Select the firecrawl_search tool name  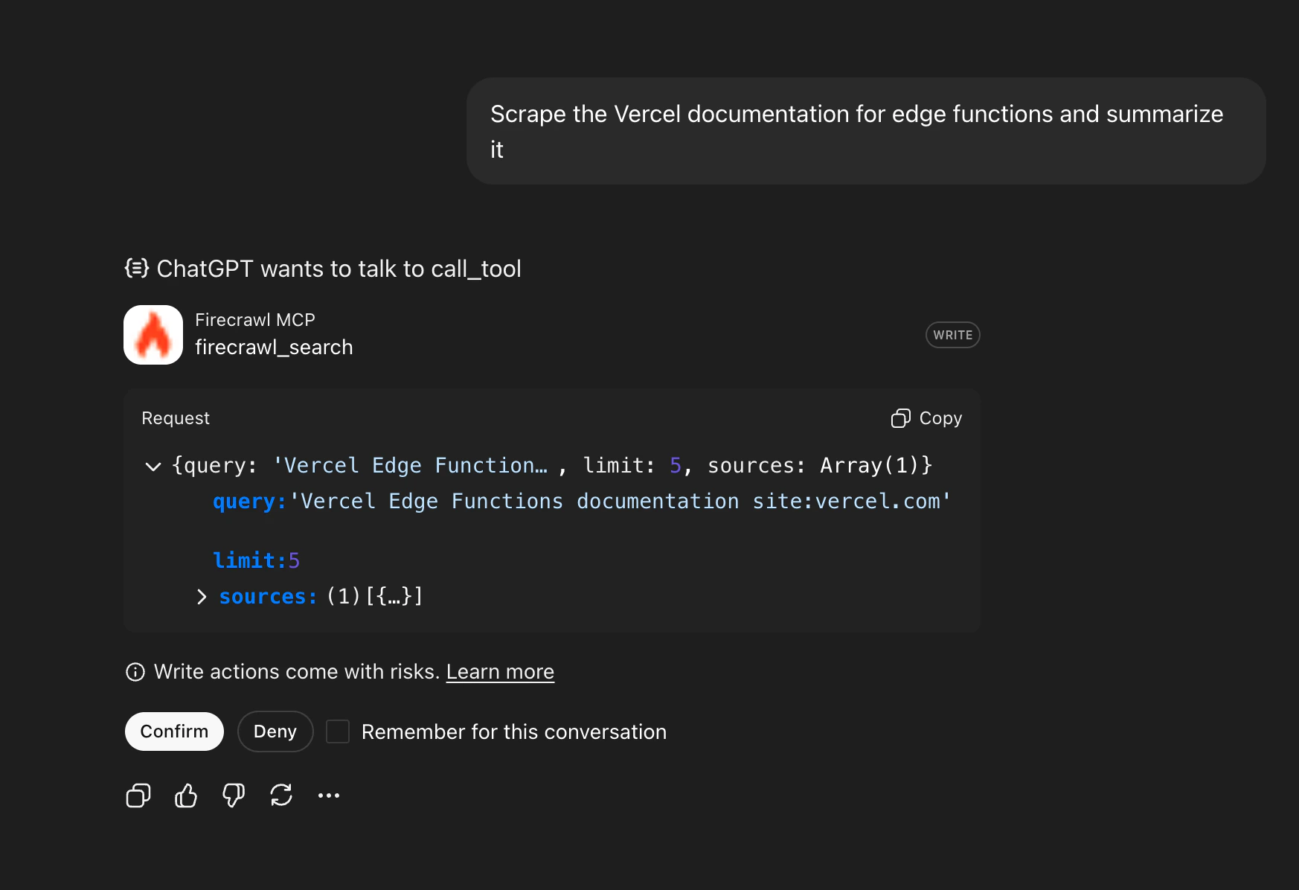pos(275,347)
